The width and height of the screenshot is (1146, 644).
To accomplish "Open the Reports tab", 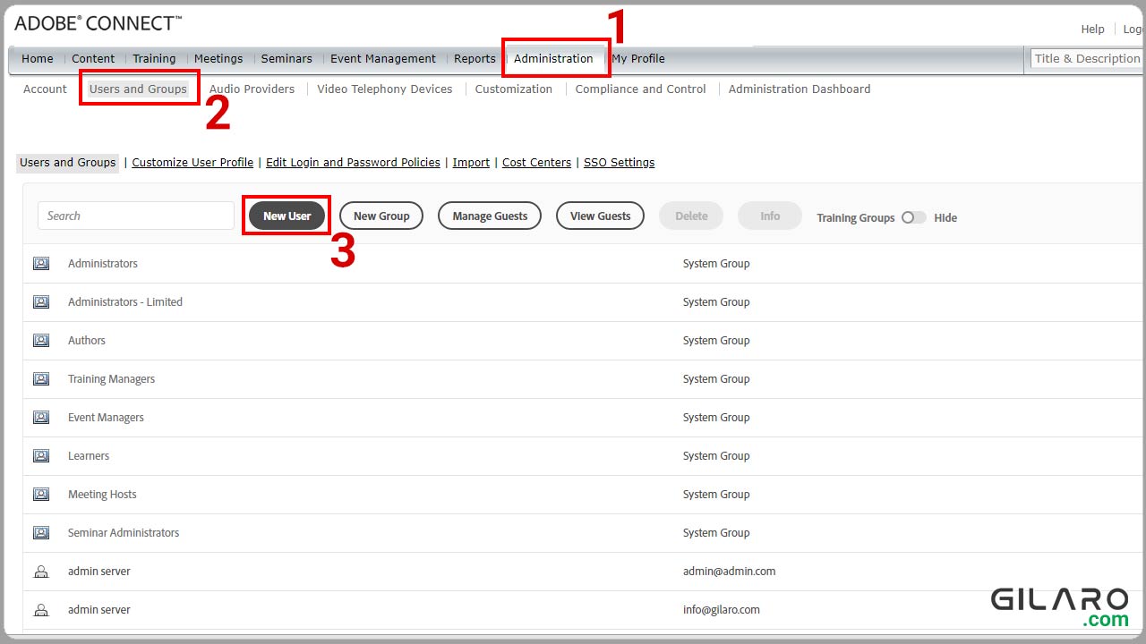I will (475, 59).
